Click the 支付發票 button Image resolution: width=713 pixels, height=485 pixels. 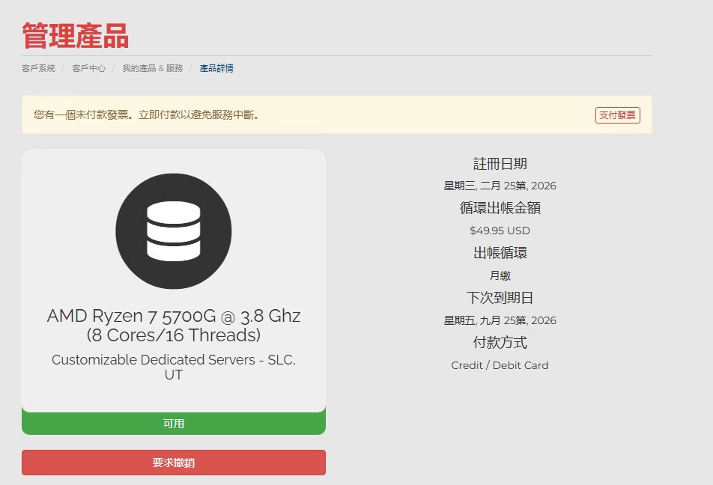617,115
